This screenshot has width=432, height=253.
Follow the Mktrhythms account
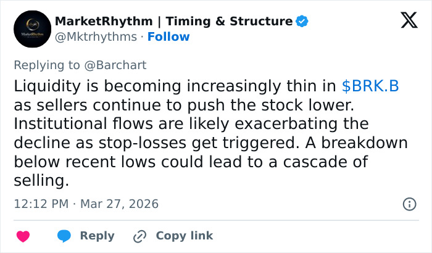[x=168, y=37]
